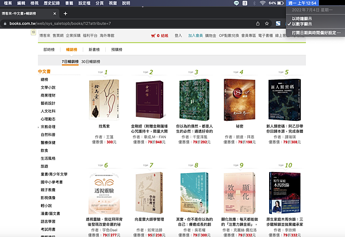Click the clock in the menu bar

pyautogui.click(x=302, y=3)
